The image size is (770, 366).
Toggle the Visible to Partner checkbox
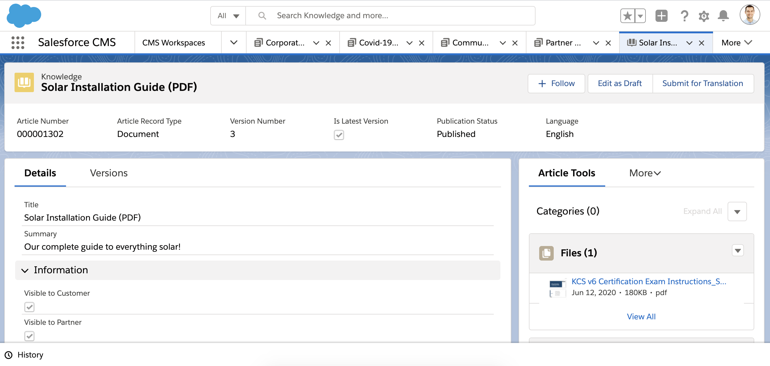pyautogui.click(x=29, y=336)
